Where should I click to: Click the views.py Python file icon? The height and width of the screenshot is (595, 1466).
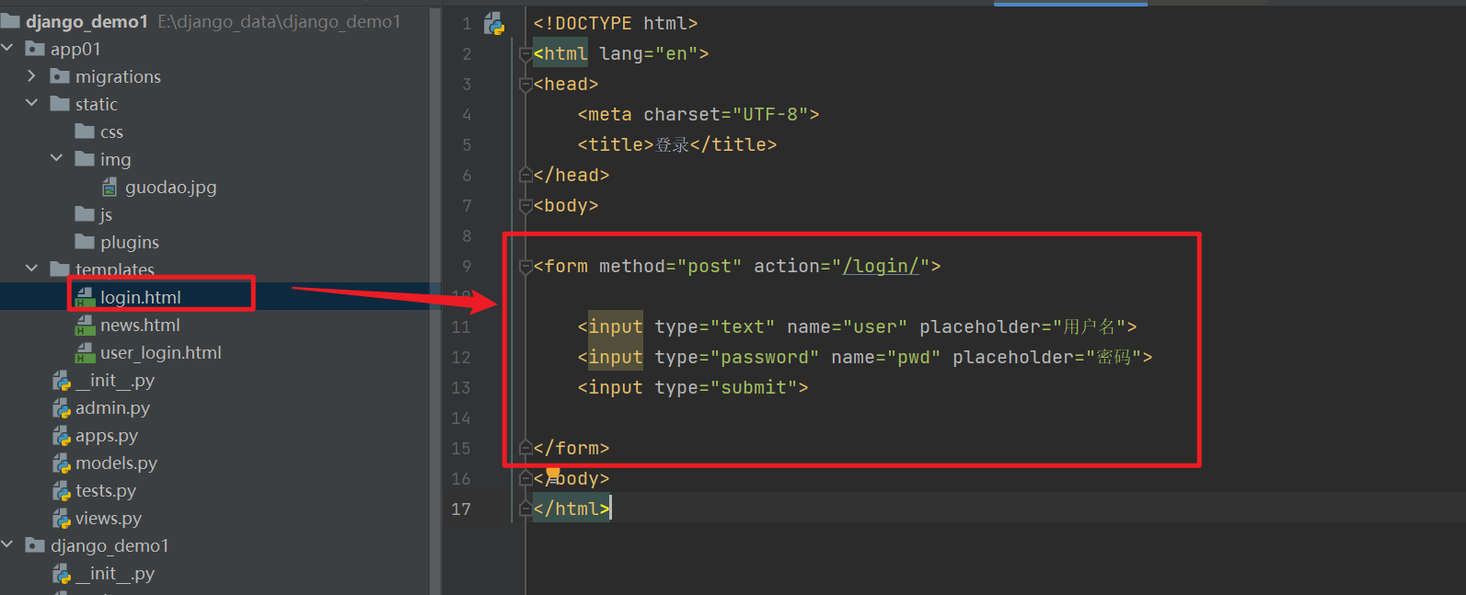[x=62, y=519]
